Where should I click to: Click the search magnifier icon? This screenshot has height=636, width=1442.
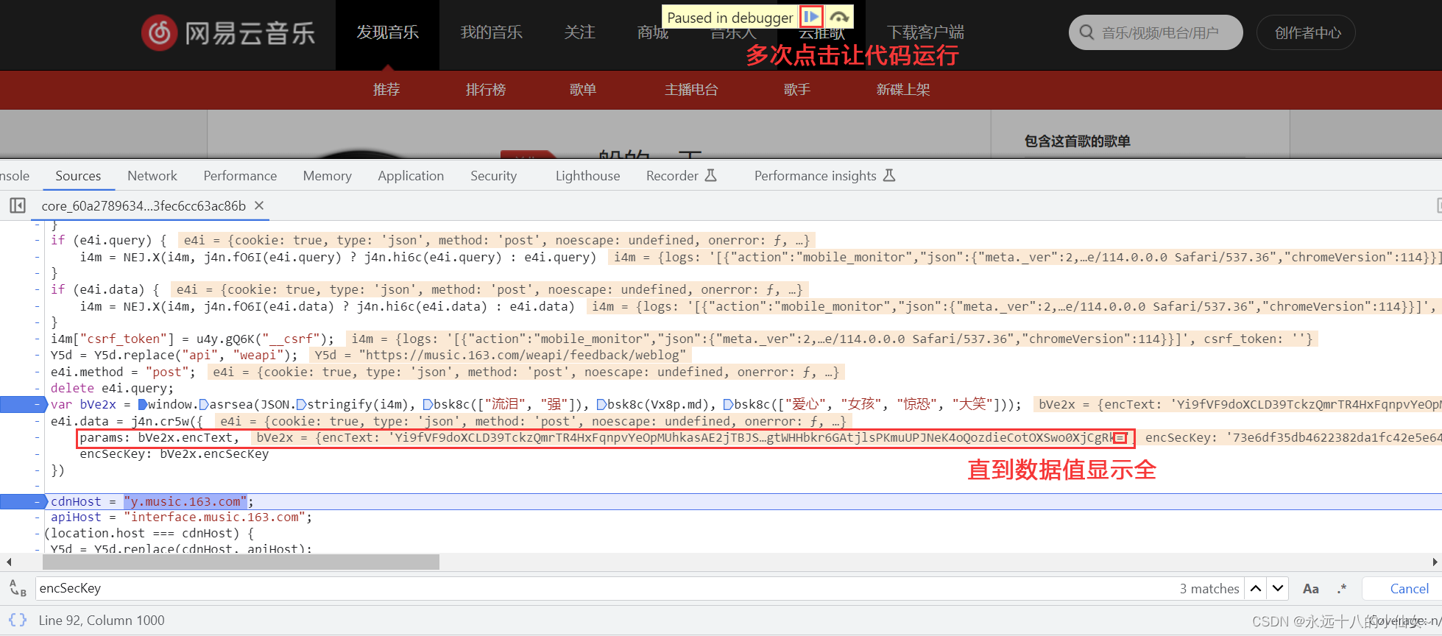pos(1086,32)
